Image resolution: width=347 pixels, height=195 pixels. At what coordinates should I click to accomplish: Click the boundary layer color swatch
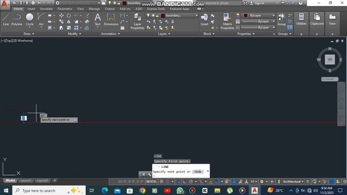point(163,16)
